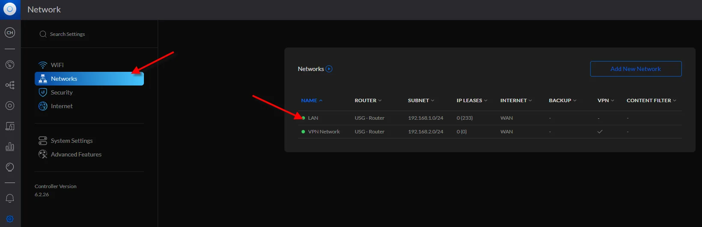The image size is (702, 227).
Task: Click the search magnifier icon
Action: click(x=43, y=34)
